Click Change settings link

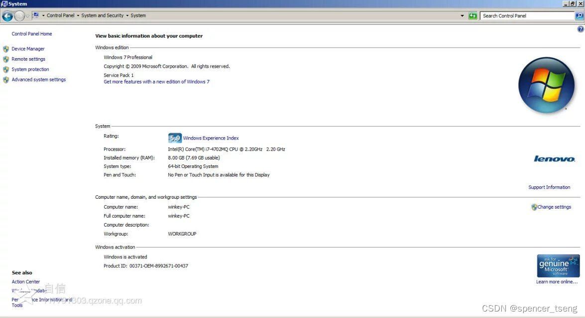(x=554, y=207)
